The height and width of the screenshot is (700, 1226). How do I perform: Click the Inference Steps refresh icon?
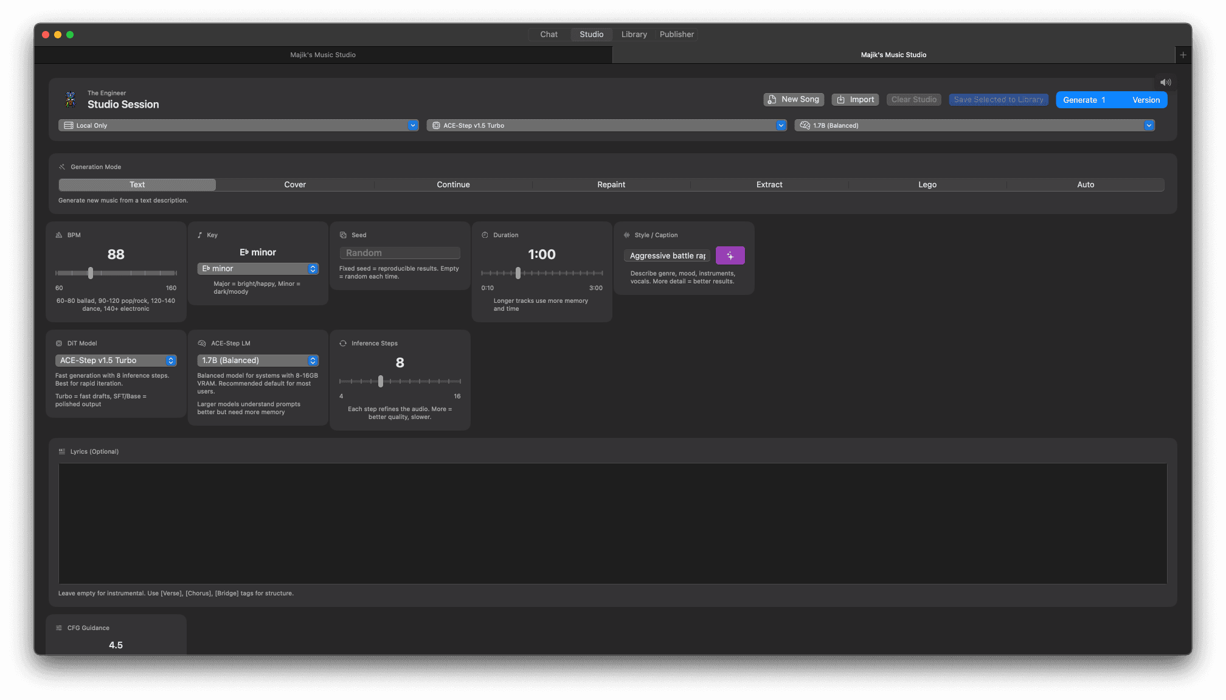click(343, 343)
